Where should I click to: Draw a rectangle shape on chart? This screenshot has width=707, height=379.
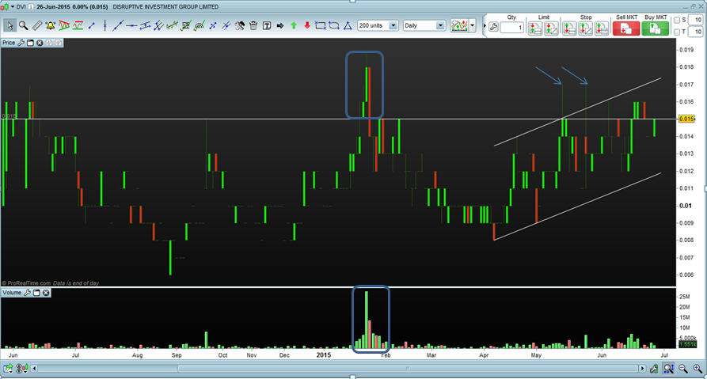pyautogui.click(x=321, y=25)
